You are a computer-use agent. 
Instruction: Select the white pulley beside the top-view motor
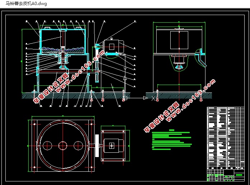tap(97, 146)
